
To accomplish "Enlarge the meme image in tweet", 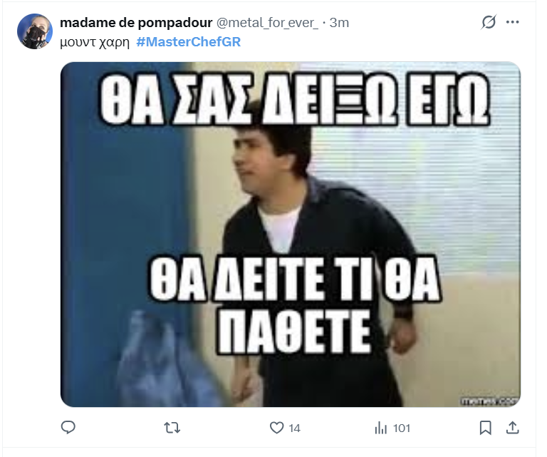I will 291,235.
